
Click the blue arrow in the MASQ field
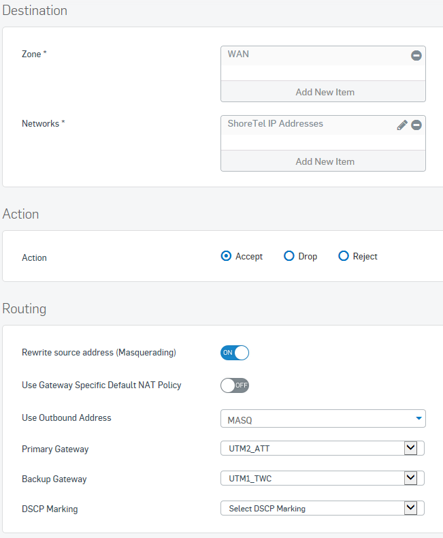(x=419, y=418)
